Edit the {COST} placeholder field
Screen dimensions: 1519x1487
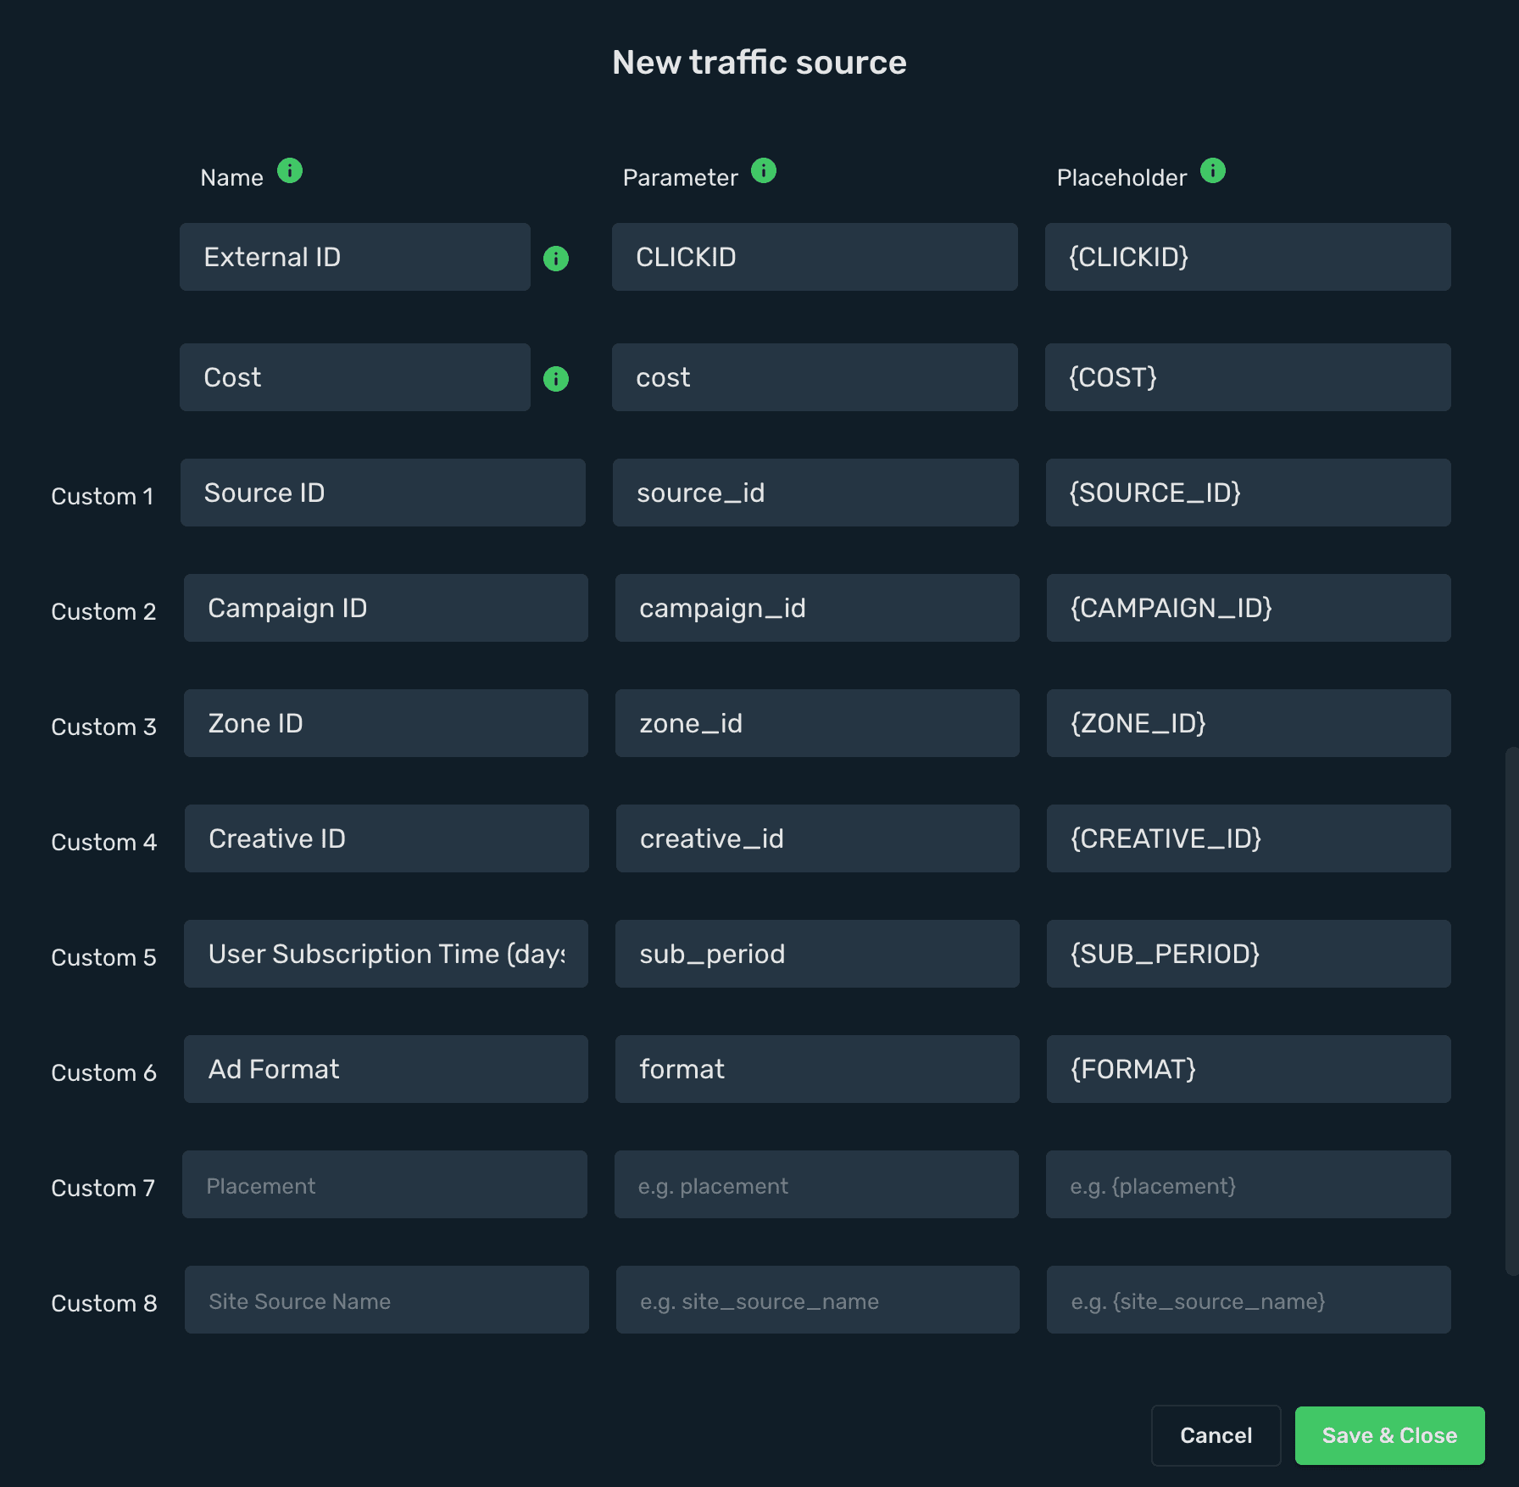1248,377
